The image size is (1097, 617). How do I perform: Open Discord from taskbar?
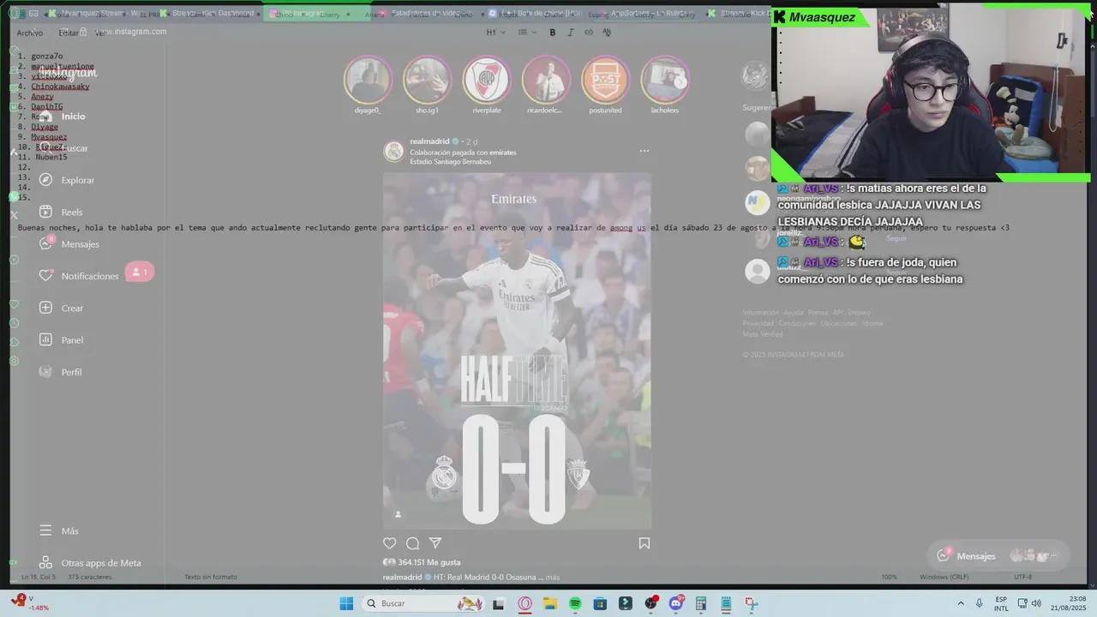click(675, 603)
